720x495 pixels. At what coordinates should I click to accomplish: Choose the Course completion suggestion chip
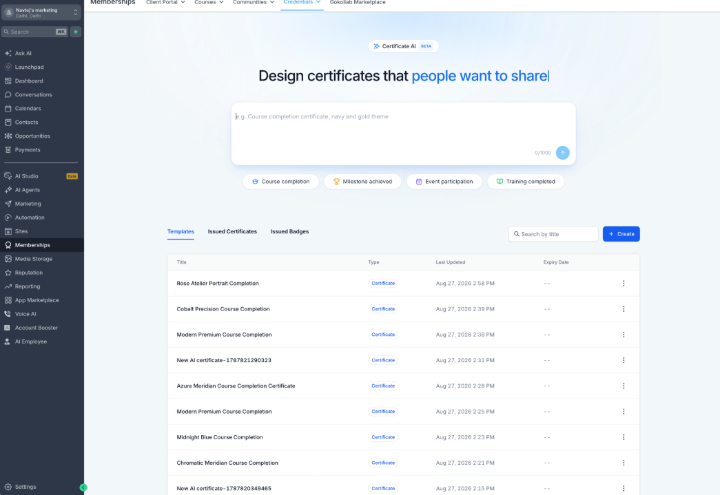coord(280,182)
